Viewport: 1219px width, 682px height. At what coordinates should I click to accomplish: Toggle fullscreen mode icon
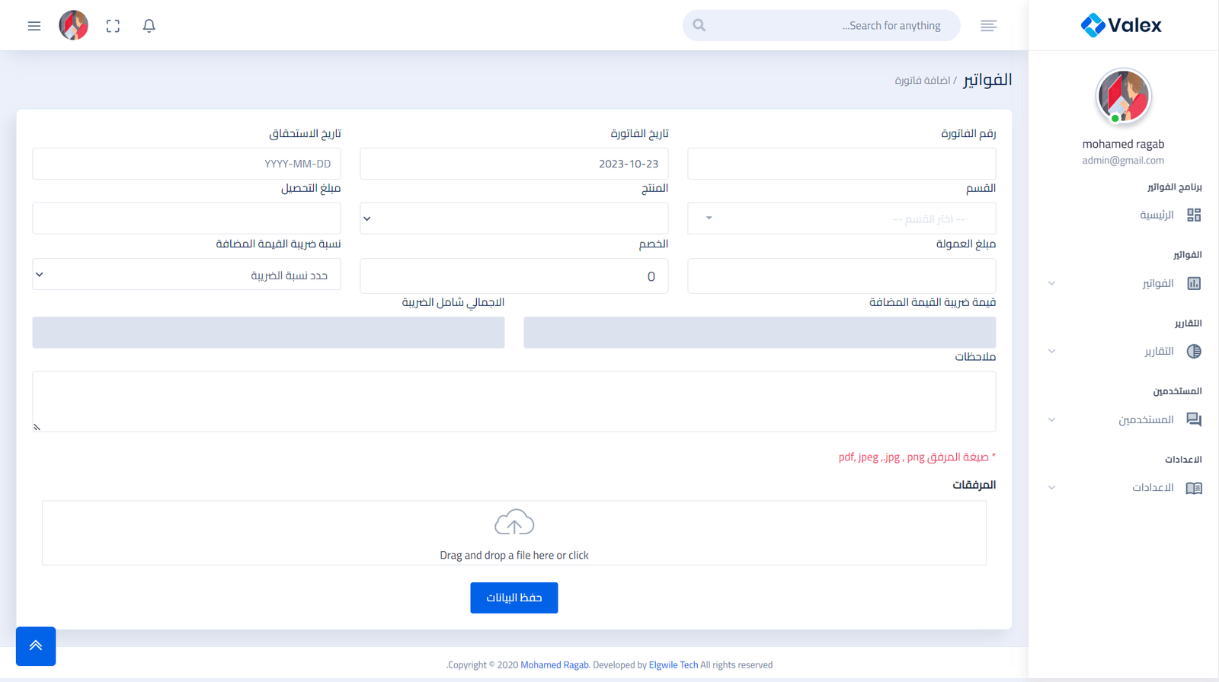[113, 26]
